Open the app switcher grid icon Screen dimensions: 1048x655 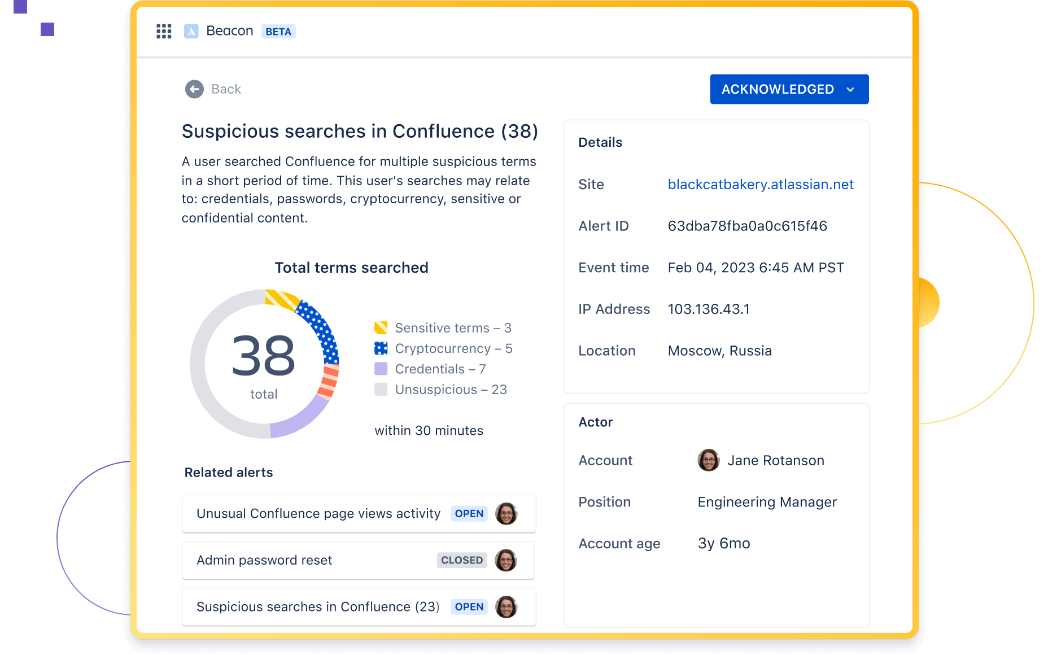click(164, 31)
